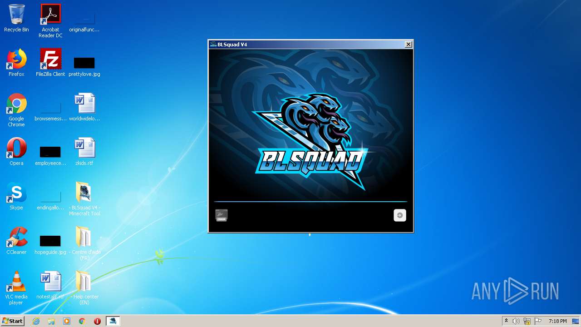Open the Recycle Bin icon
Screen dimensions: 581x327
[16, 18]
